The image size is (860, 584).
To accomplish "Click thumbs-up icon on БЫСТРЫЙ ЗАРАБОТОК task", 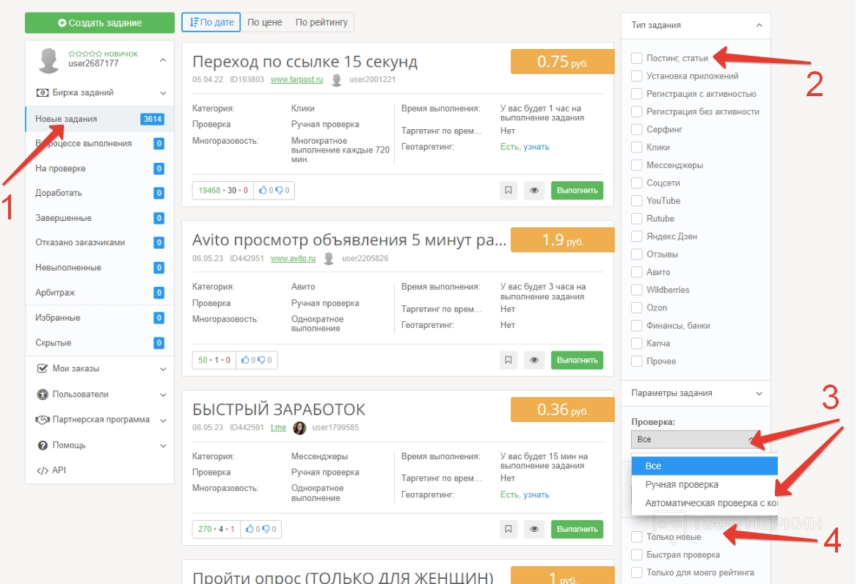I will [x=249, y=529].
